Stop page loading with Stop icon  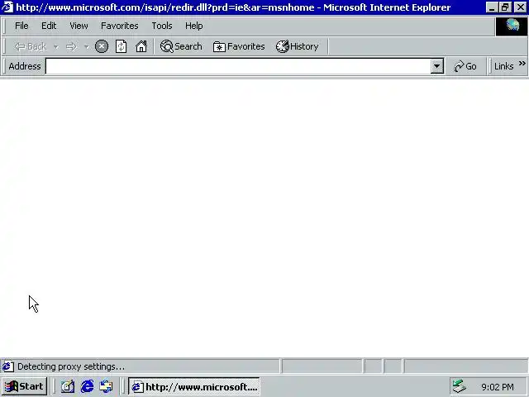coord(102,46)
